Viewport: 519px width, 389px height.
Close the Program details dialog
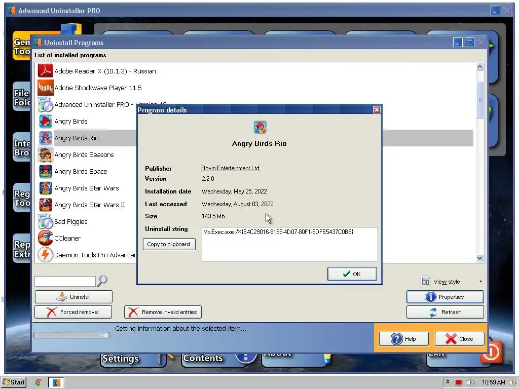[377, 110]
